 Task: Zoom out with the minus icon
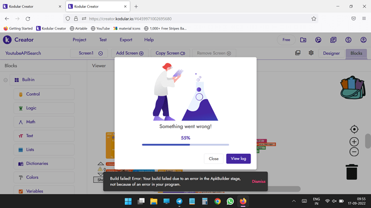click(x=354, y=152)
